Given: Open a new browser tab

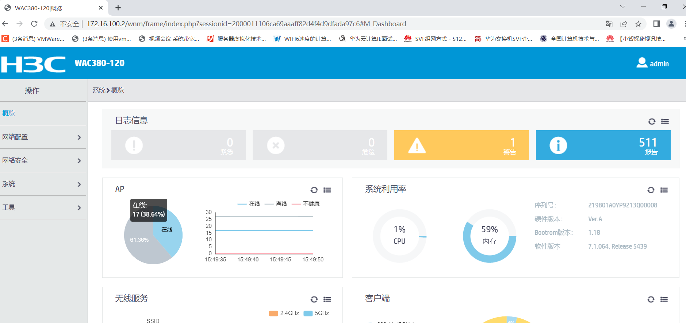Looking at the screenshot, I should [x=118, y=8].
